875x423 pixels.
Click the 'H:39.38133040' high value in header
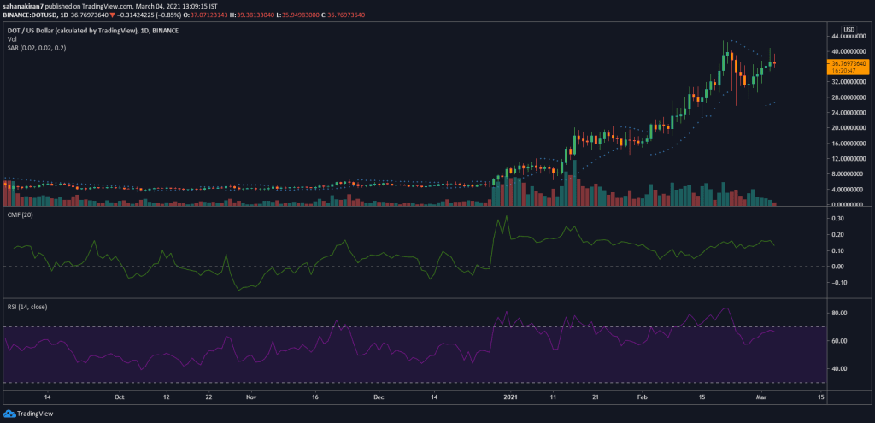[250, 15]
